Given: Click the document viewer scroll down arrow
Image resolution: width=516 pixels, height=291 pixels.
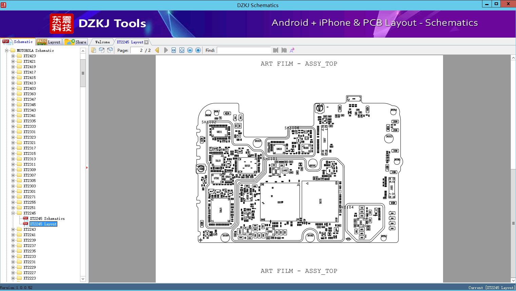Looking at the screenshot, I should (513, 280).
